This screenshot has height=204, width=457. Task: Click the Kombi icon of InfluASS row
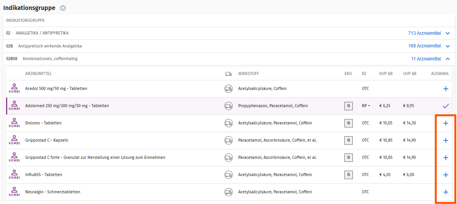(x=15, y=174)
